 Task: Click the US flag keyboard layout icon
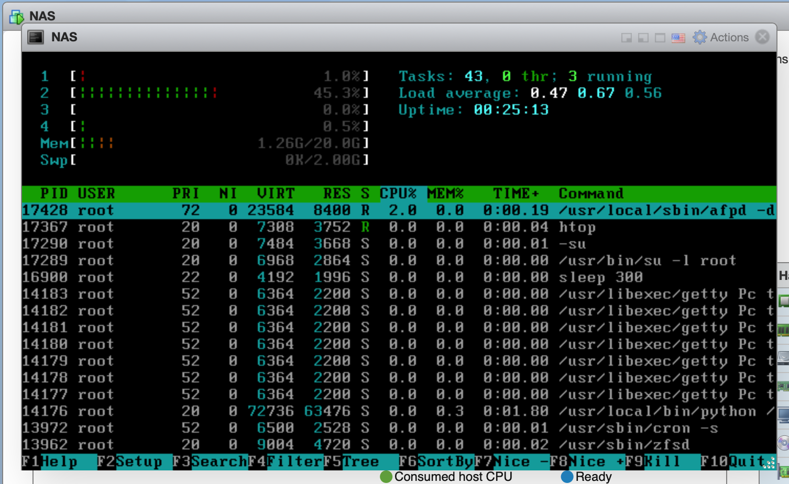pos(678,38)
